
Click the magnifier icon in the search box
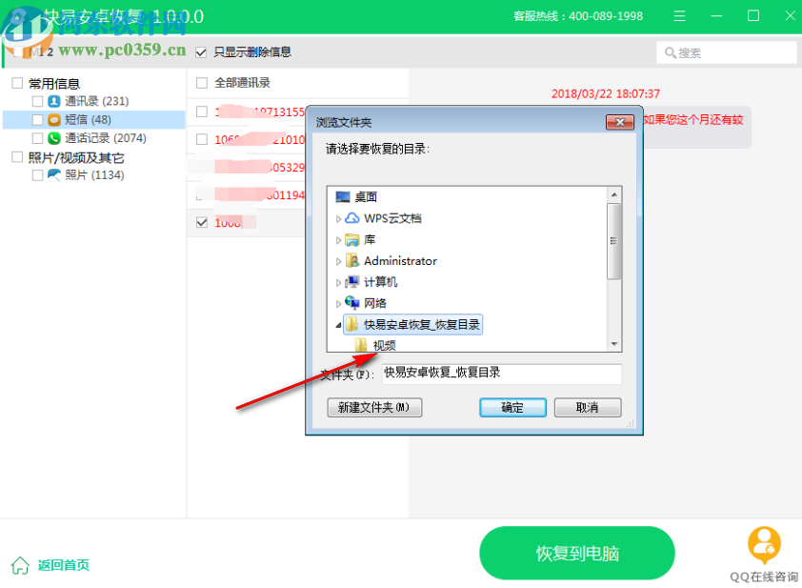670,52
